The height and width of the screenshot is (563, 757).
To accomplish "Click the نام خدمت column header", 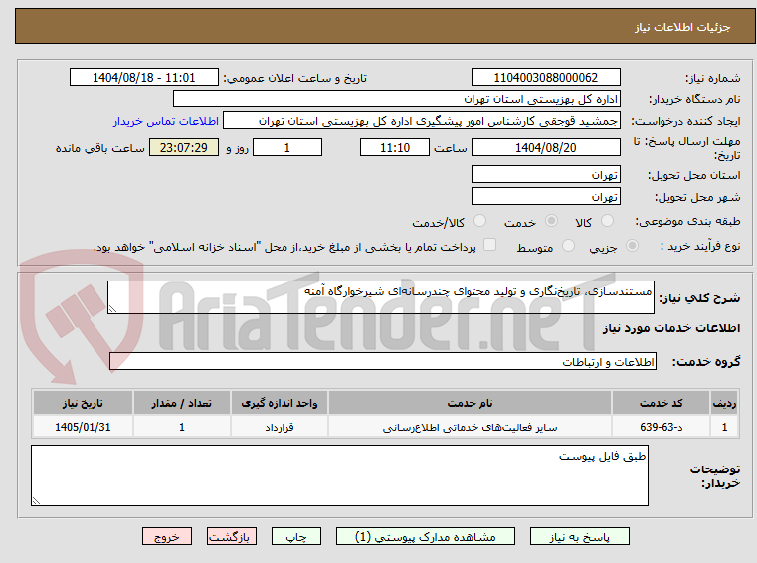I will tap(470, 403).
